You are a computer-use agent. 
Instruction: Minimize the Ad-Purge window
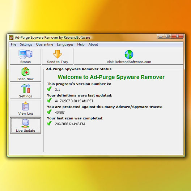(x=161, y=36)
